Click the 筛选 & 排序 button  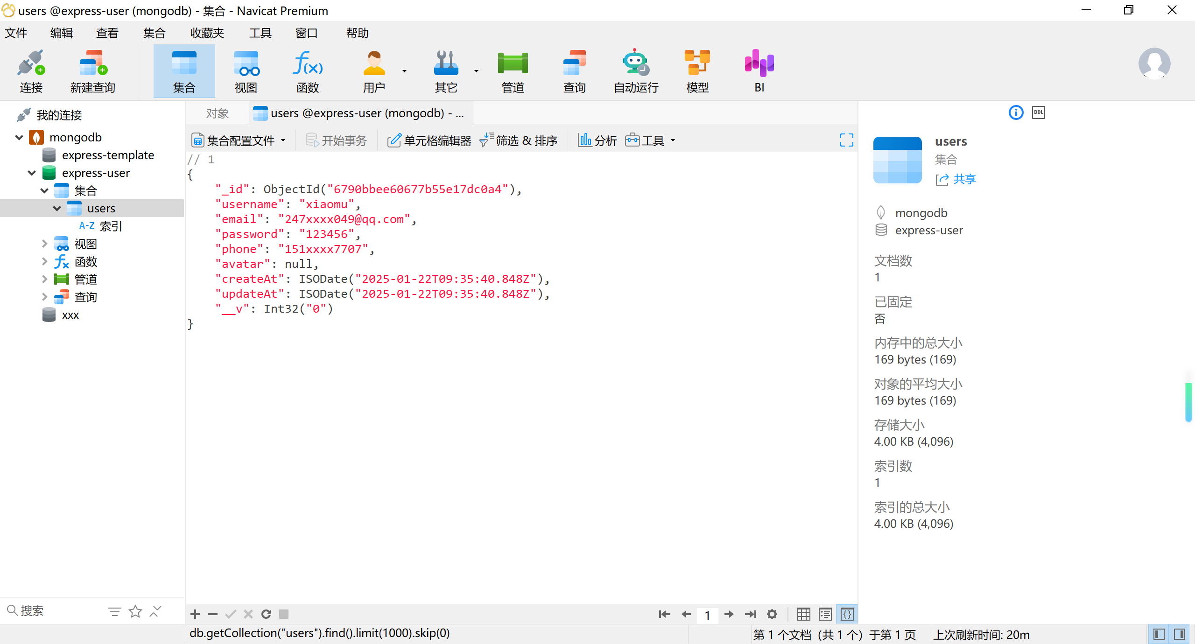click(x=519, y=140)
